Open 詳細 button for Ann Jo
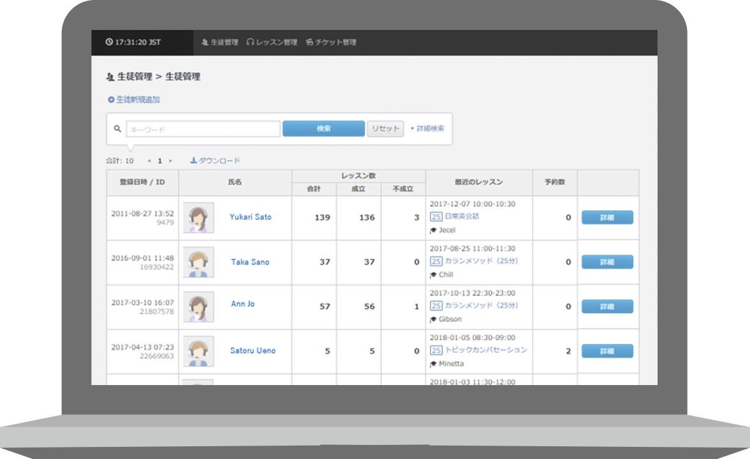Screen dimensions: 750x459 (607, 307)
